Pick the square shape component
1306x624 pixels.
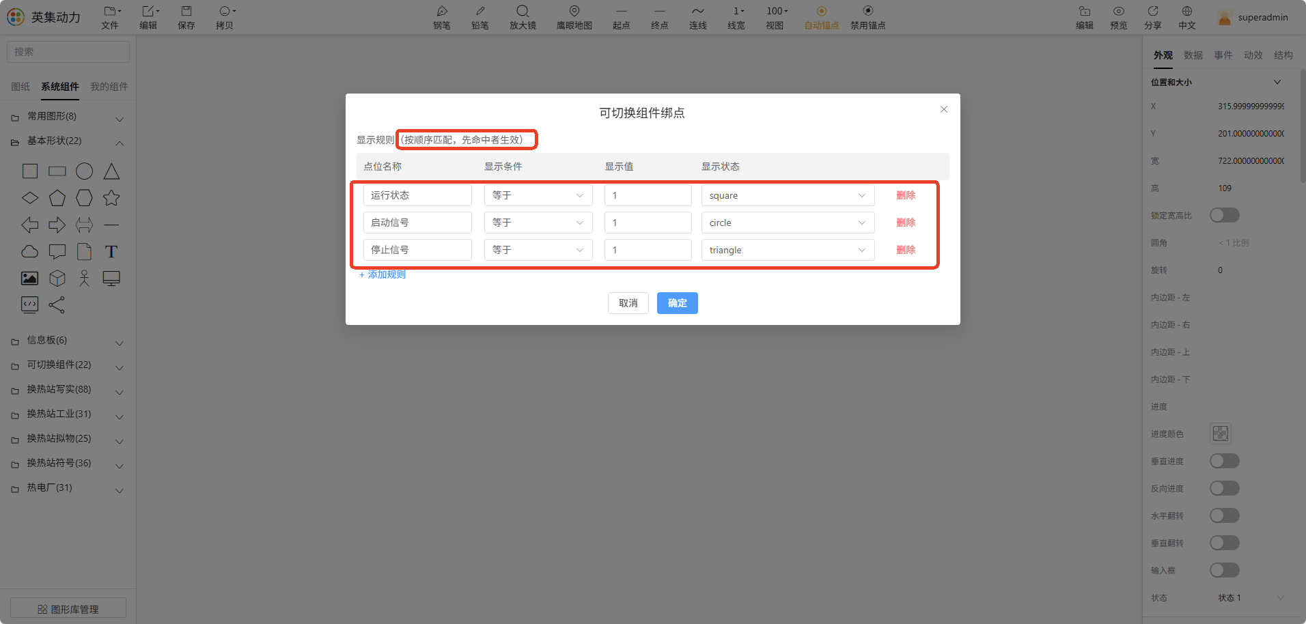[30, 171]
